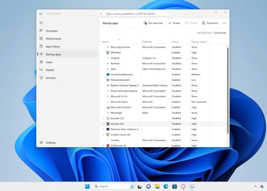This screenshot has width=267, height=191.
Task: Click the launcher (26) dark icon
Action: [x=108, y=124]
